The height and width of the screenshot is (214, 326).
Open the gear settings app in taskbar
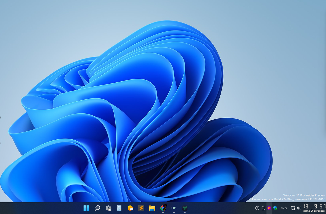[108, 208]
